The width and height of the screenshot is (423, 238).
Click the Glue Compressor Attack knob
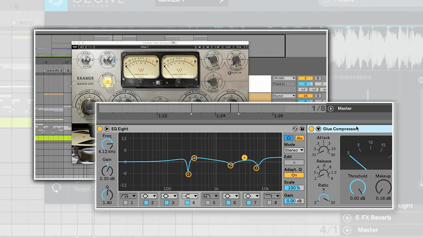coord(323,149)
